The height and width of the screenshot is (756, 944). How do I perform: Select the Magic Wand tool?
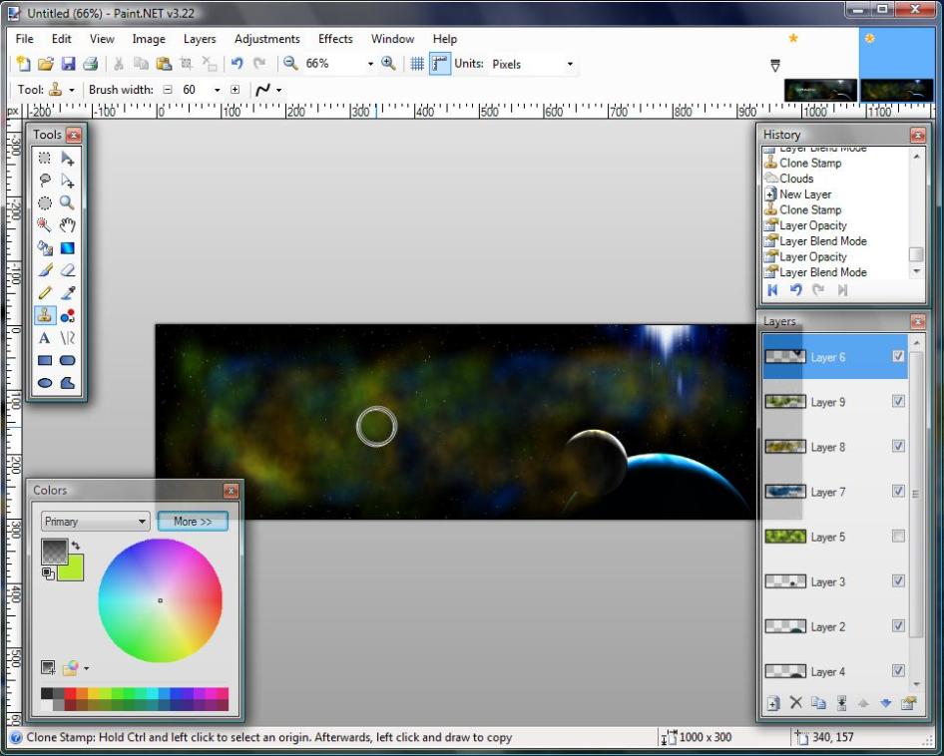(x=45, y=225)
